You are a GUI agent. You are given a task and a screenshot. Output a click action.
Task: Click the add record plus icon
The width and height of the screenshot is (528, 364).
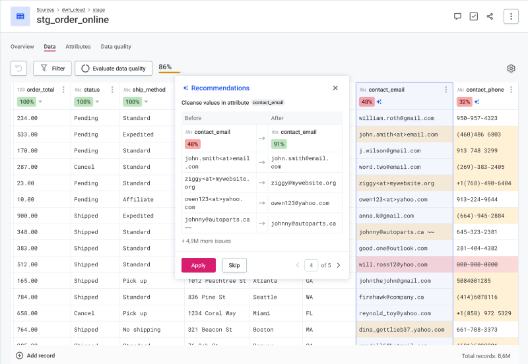tap(19, 355)
